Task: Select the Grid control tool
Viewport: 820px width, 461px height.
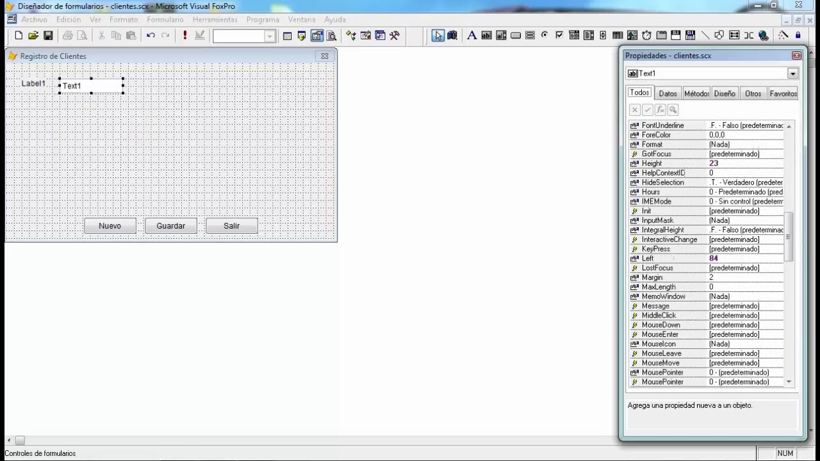Action: (x=618, y=36)
